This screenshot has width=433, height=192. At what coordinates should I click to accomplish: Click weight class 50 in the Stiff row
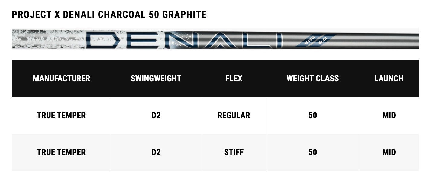point(313,152)
